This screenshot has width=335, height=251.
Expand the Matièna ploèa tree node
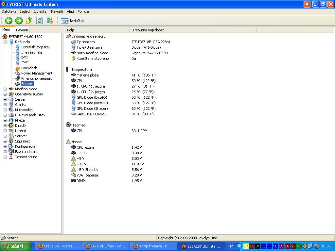[x=5, y=89]
